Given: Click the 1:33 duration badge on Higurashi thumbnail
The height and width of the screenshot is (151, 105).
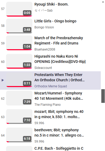Looking at the screenshot, I should click(27, 65).
